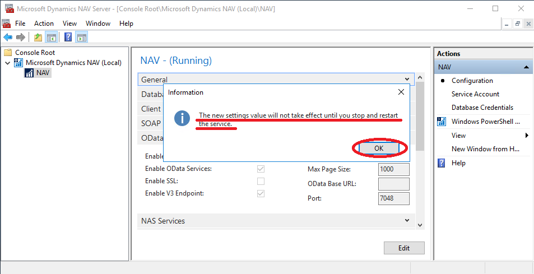The height and width of the screenshot is (274, 534).
Task: Select Configuration in Actions pane
Action: [472, 81]
